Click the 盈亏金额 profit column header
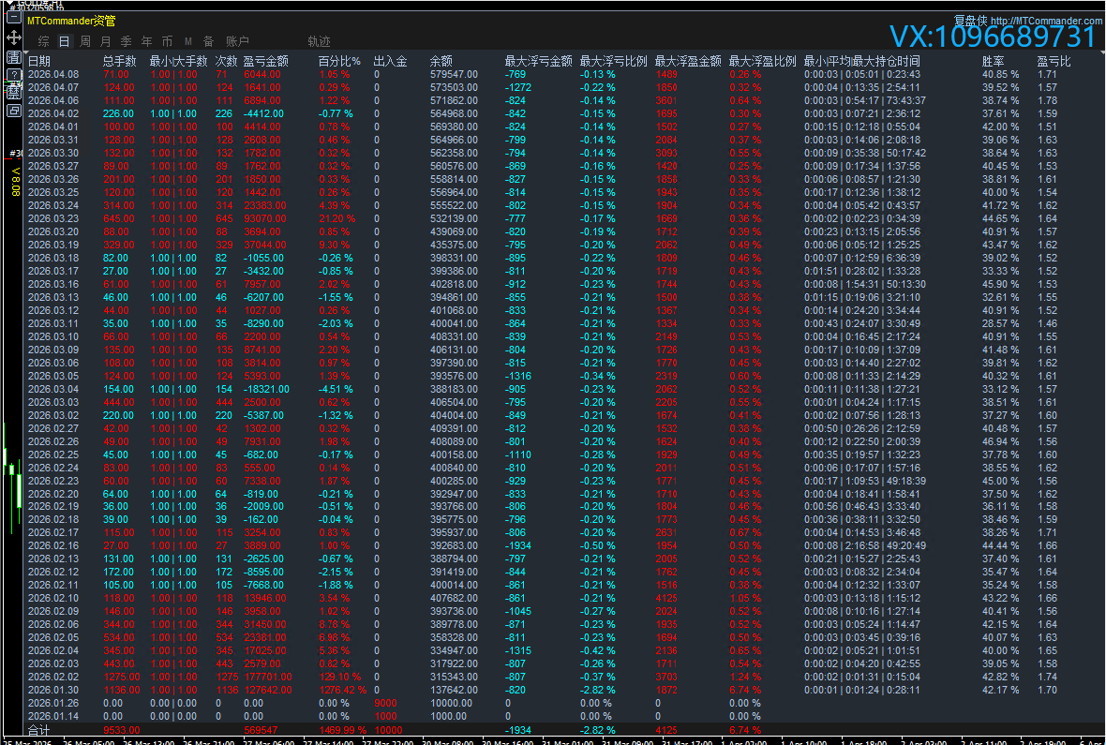The image size is (1106, 745). [x=265, y=62]
